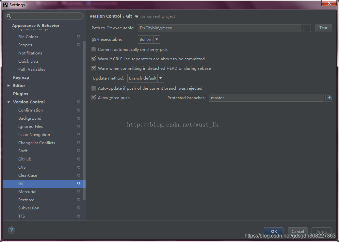Open the Confirmation settings page
This screenshot has height=242, width=339.
30,110
